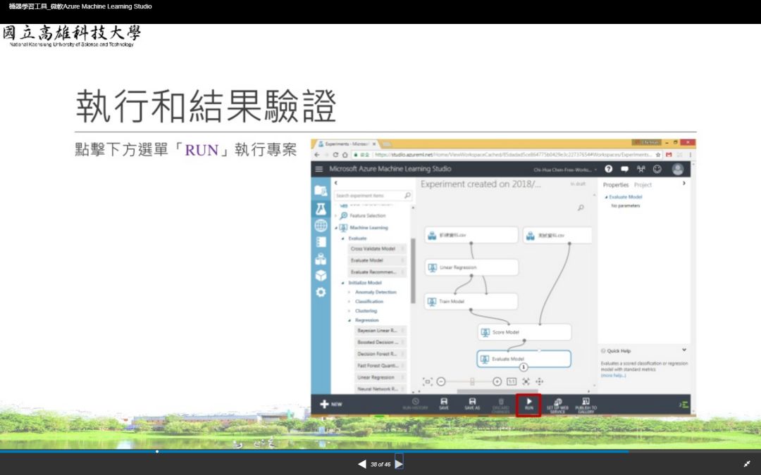761x475 pixels.
Task: Collapse the Quick Help section
Action: pos(683,350)
